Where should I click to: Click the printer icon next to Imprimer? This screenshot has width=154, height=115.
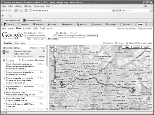pos(104,43)
